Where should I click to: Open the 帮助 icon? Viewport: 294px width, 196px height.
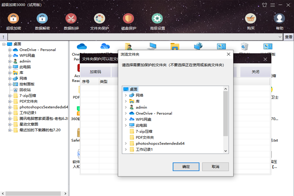click(x=279, y=19)
